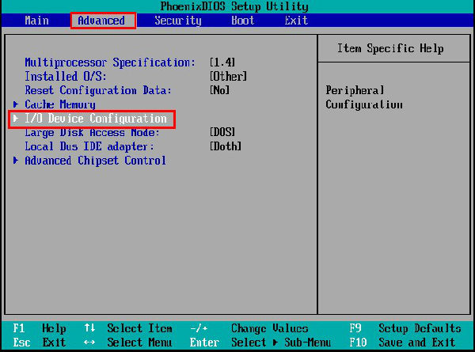The width and height of the screenshot is (475, 352).
Task: Click the up-down arrows Select Item icon
Action: click(x=89, y=327)
